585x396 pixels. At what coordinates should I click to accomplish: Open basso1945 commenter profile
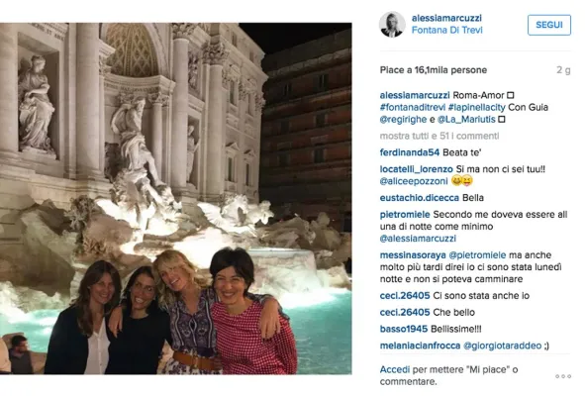403,330
